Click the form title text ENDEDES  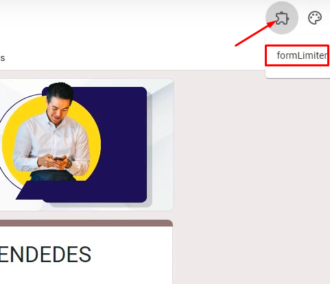(45, 254)
